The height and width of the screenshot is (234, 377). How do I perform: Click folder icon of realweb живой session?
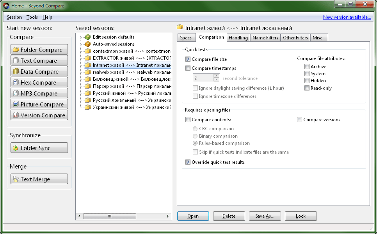click(88, 72)
